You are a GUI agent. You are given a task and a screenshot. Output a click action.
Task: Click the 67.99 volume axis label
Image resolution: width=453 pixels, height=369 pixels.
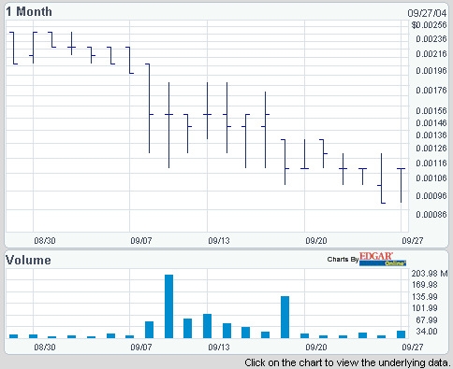point(426,320)
